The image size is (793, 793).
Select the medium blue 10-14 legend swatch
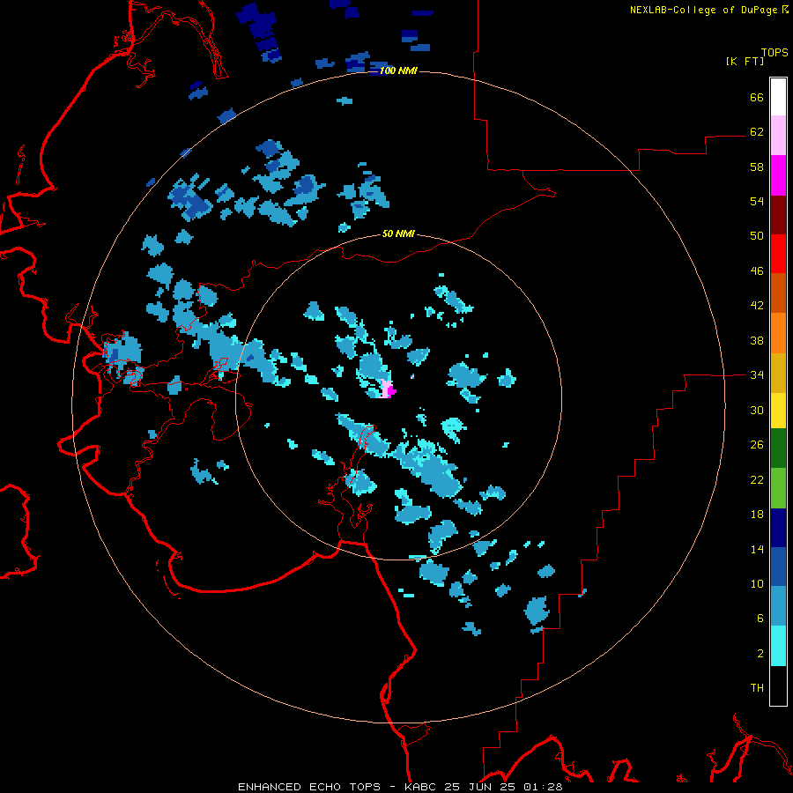(778, 567)
